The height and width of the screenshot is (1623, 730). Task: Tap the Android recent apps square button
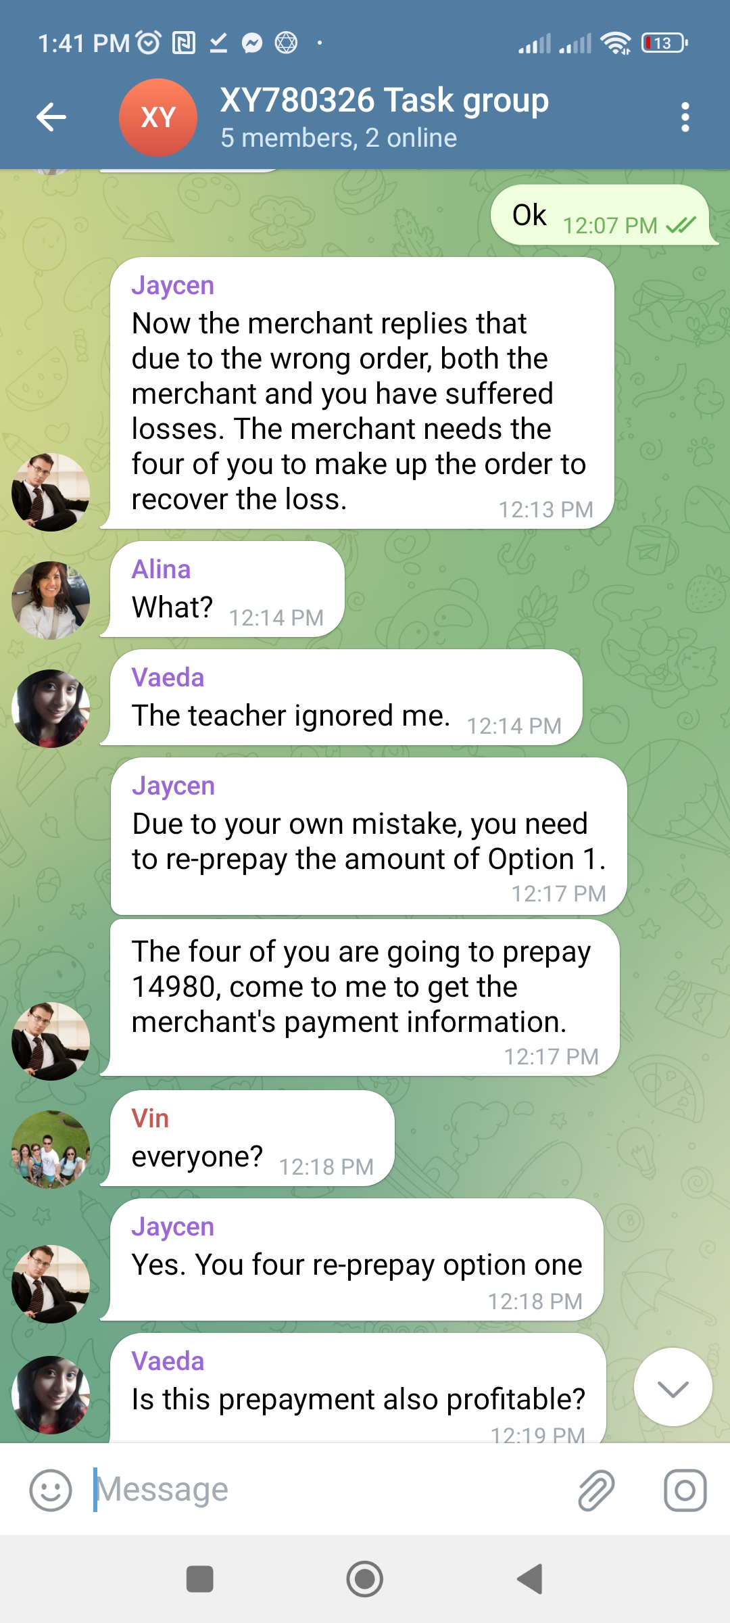pos(199,1579)
